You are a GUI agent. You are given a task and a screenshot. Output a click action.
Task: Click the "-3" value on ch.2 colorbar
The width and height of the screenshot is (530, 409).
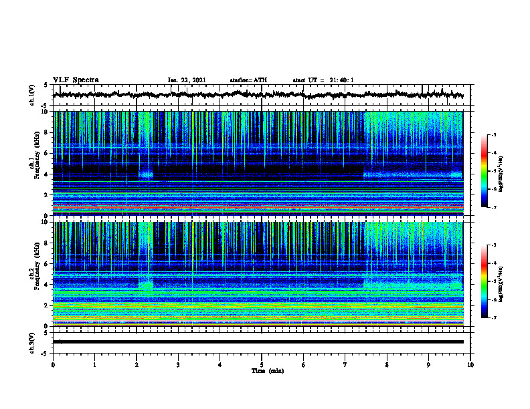click(x=494, y=245)
